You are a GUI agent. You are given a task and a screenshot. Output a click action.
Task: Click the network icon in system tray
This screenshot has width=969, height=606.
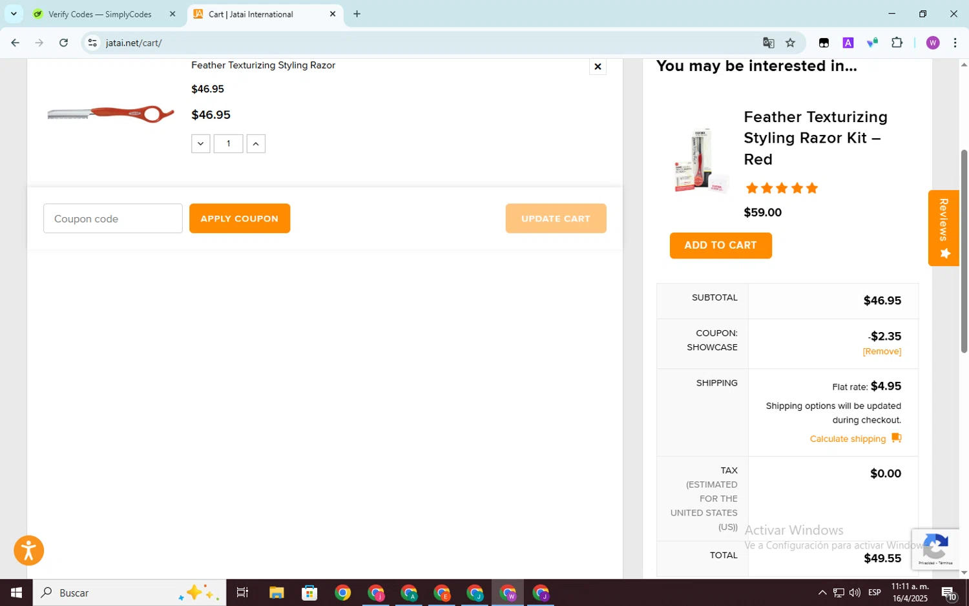click(x=839, y=592)
